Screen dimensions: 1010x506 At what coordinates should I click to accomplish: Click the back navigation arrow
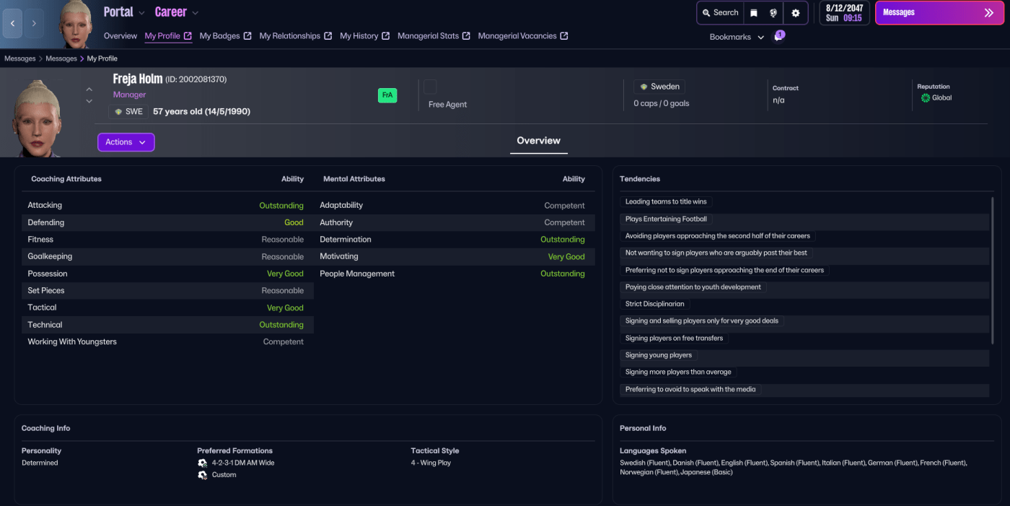click(x=13, y=24)
